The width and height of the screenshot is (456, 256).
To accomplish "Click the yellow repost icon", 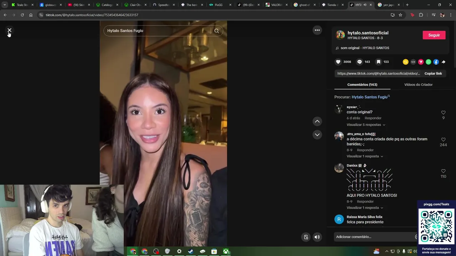I will (405, 62).
